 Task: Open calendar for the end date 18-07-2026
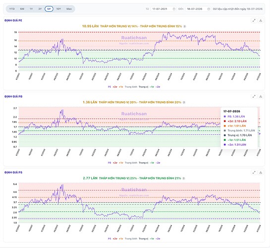coord(209,9)
